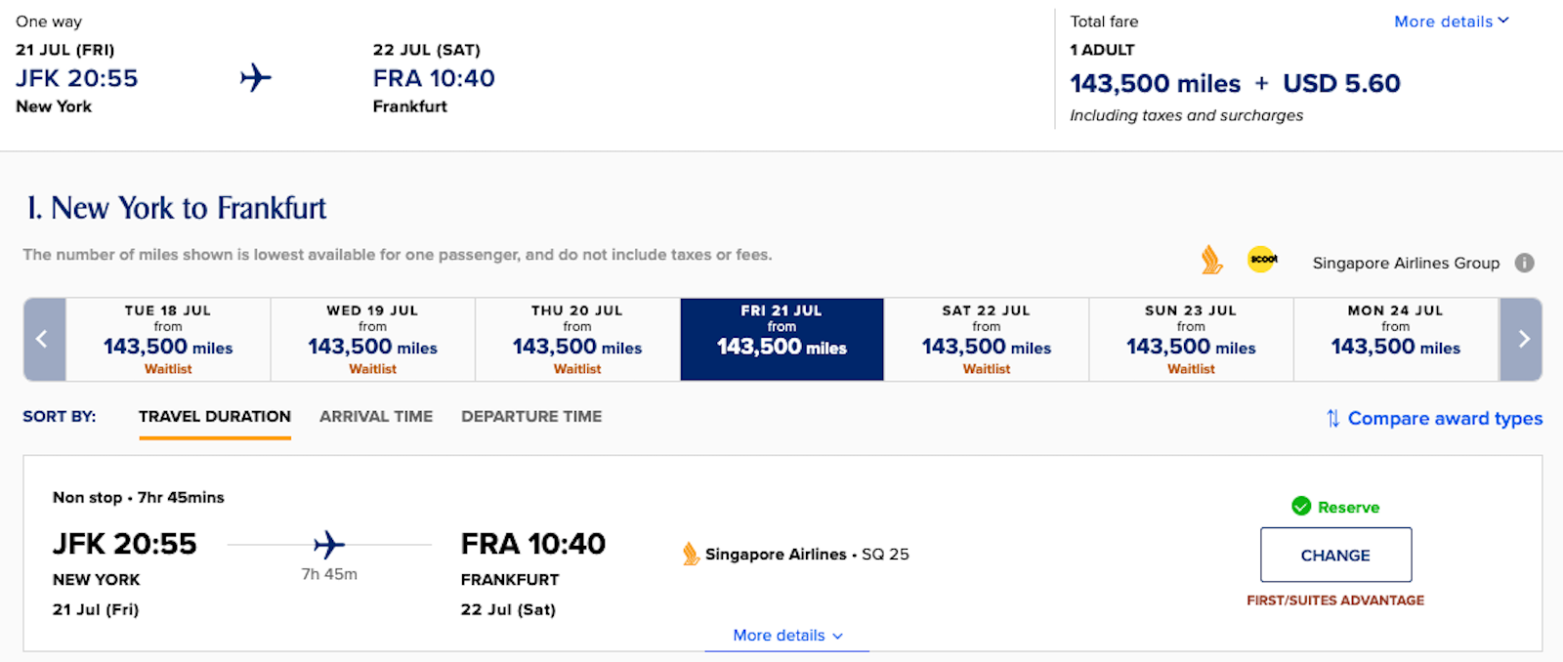Click the yellow Scoot logo icon
The height and width of the screenshot is (662, 1563).
[x=1263, y=259]
